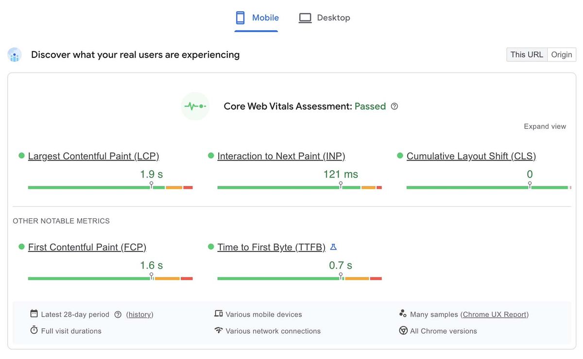Click the help icon next to Passed

394,106
